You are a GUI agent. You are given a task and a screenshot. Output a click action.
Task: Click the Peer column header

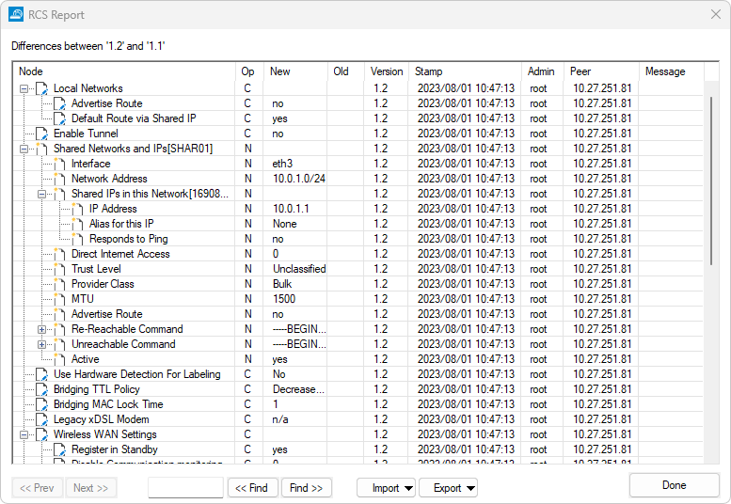[x=601, y=71]
